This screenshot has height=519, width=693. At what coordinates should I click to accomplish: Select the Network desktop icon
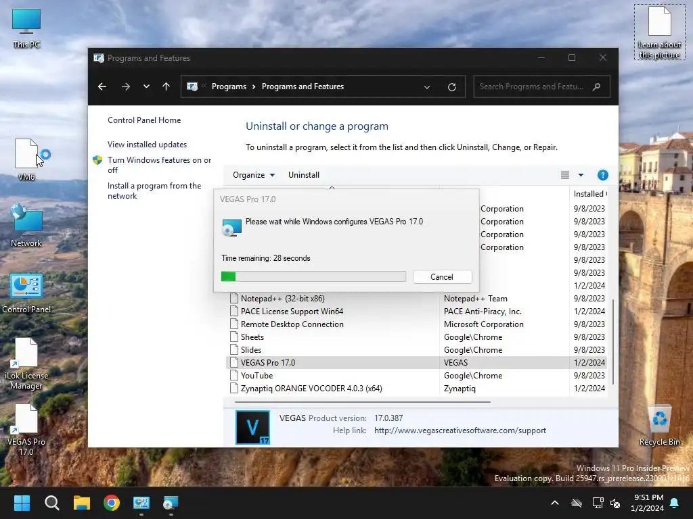(26, 226)
